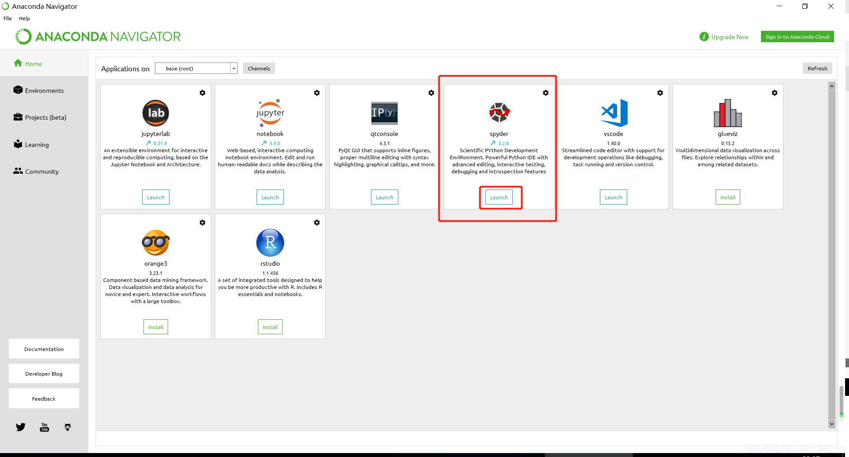Open glueviz gear options menu
Screen dimensions: 849x457
775,93
